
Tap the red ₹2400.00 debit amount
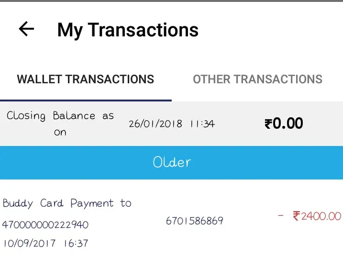tap(317, 216)
